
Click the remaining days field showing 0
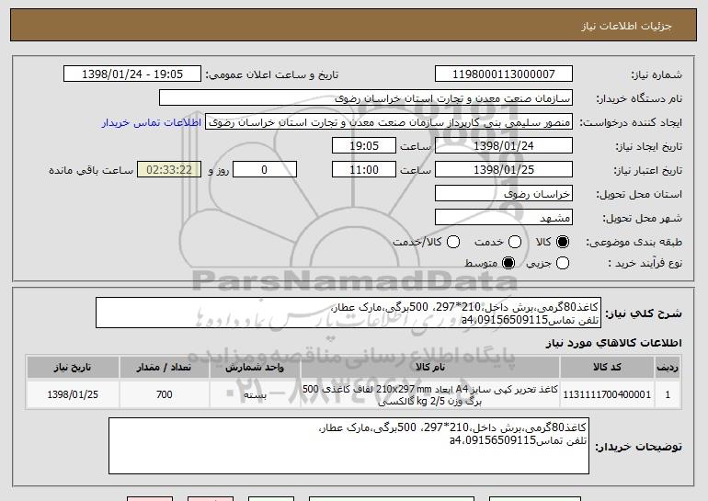pos(265,170)
